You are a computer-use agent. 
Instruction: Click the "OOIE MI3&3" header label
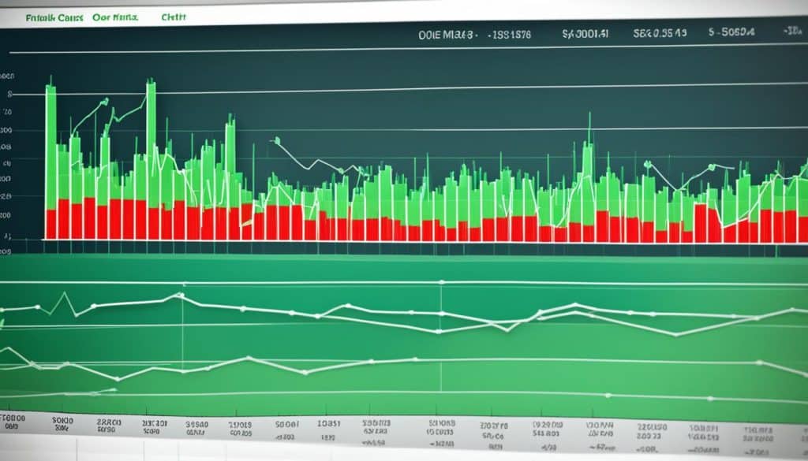click(447, 35)
